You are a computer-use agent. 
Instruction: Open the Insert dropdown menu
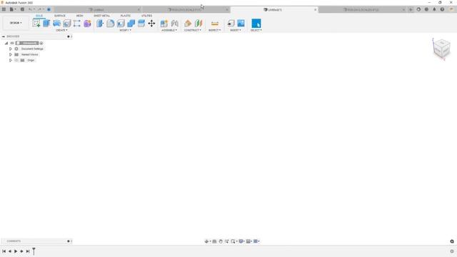tap(236, 30)
